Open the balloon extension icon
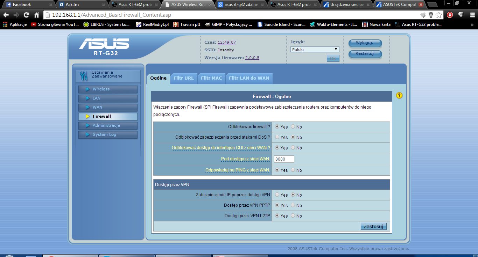Viewport: 478px width, 257px height. click(x=461, y=15)
